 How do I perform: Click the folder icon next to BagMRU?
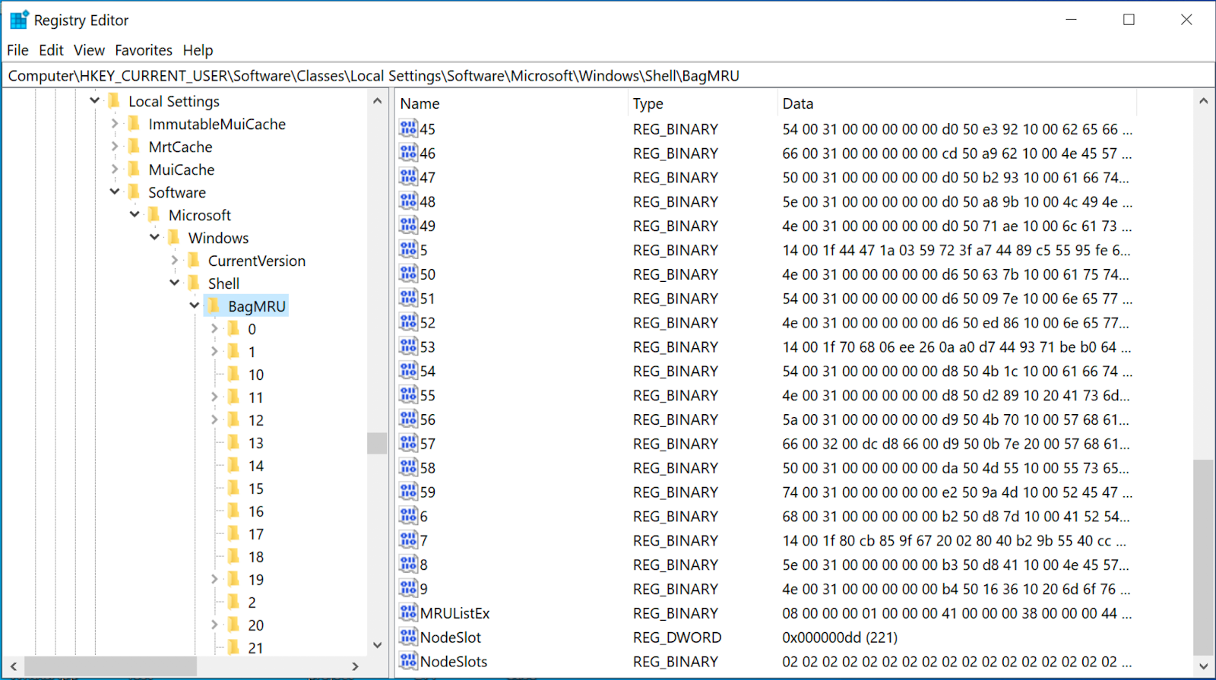[215, 306]
